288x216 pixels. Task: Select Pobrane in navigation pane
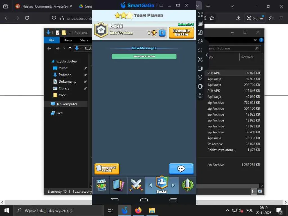point(65,75)
